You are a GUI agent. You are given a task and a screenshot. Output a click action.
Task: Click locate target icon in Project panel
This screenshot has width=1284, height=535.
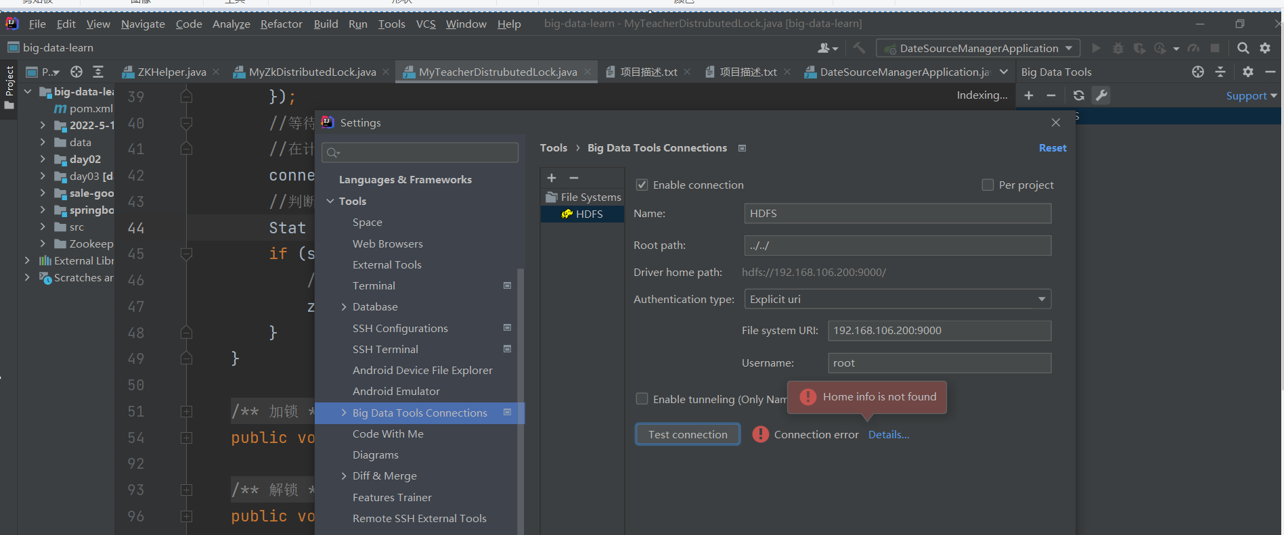76,72
